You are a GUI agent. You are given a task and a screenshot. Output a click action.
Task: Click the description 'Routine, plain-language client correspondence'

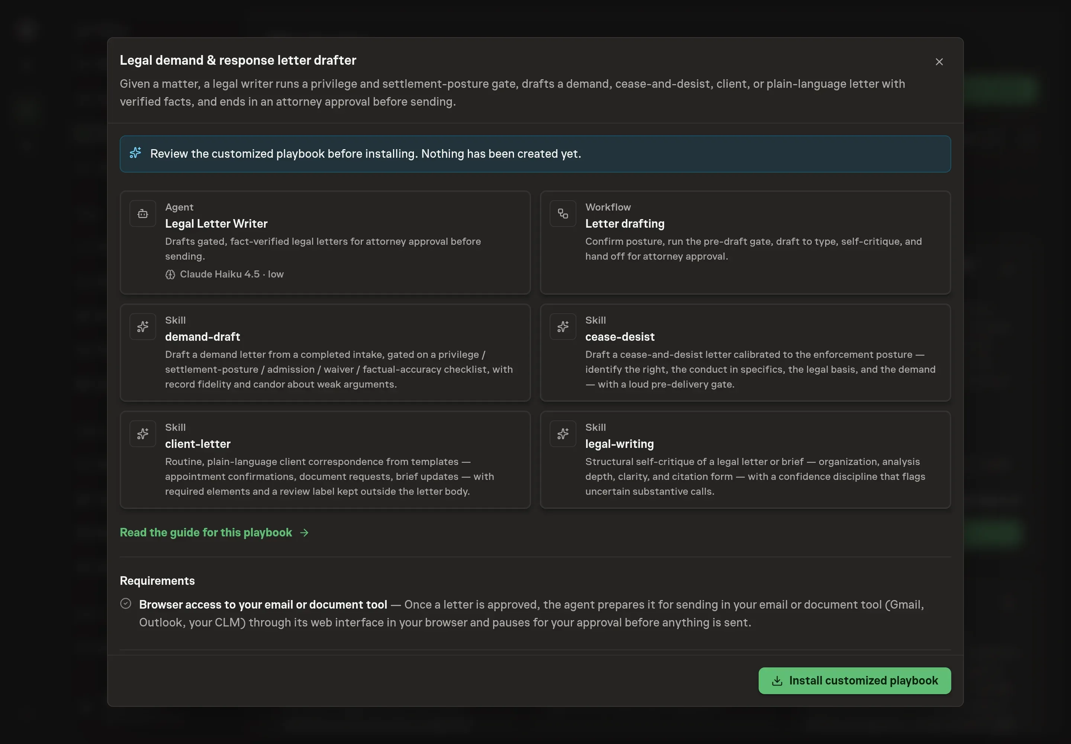click(x=329, y=477)
